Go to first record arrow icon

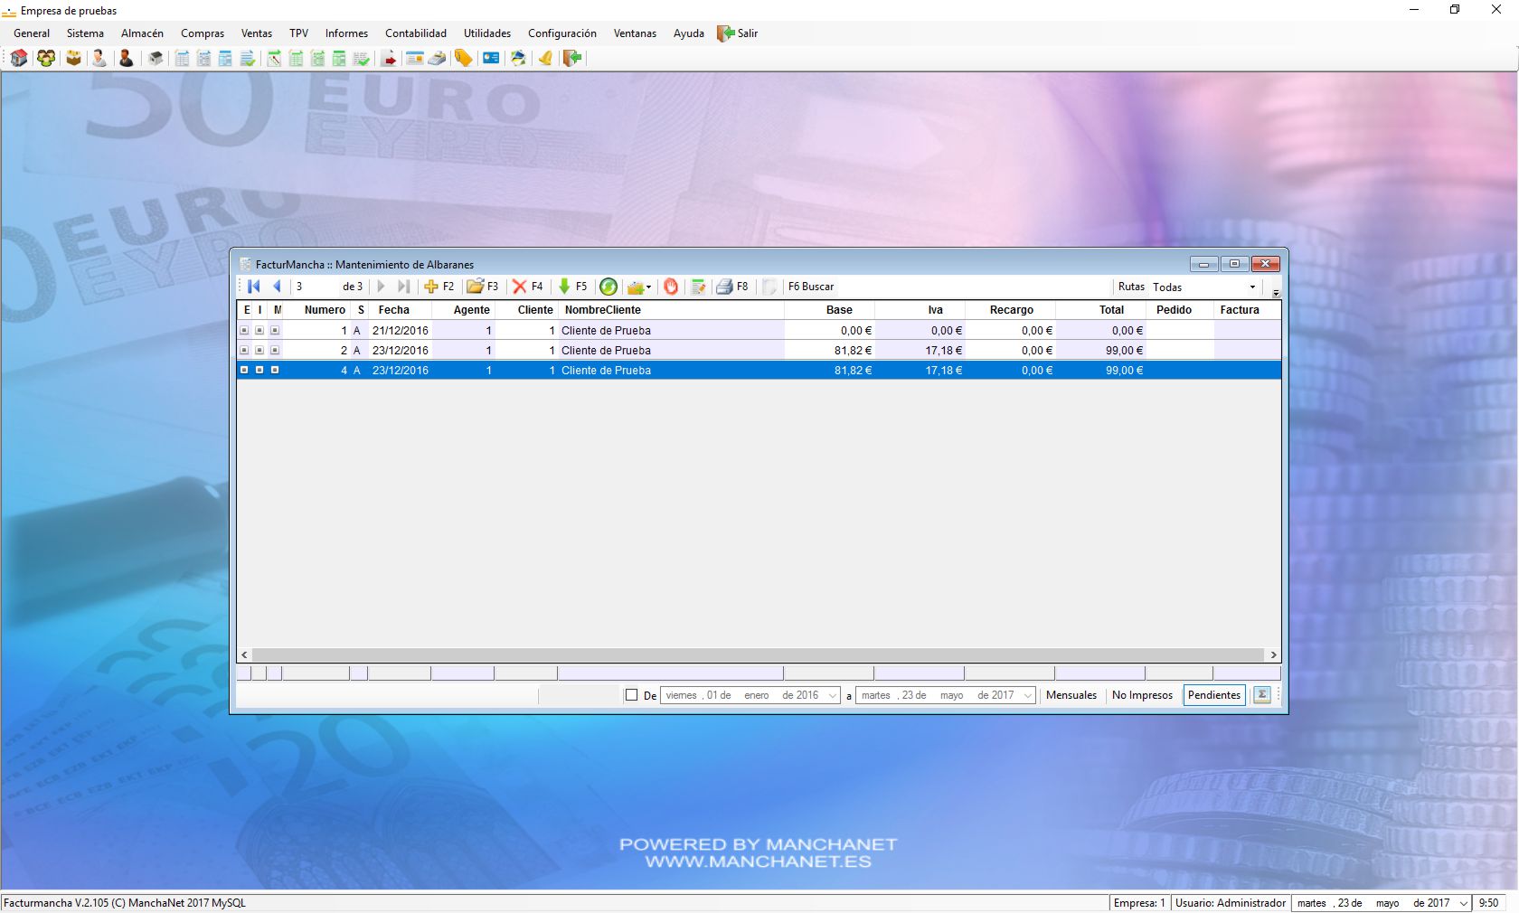(254, 287)
